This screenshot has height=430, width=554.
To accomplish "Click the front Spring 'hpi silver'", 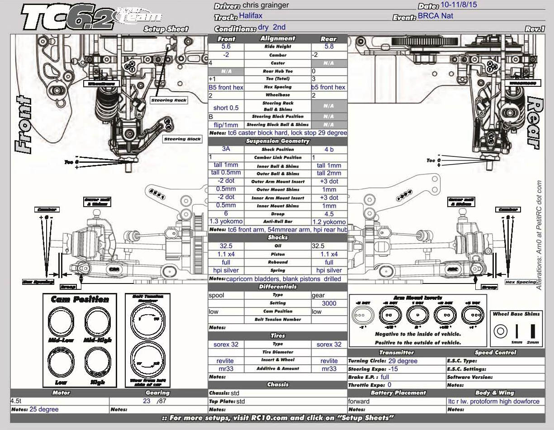I will (x=226, y=270).
